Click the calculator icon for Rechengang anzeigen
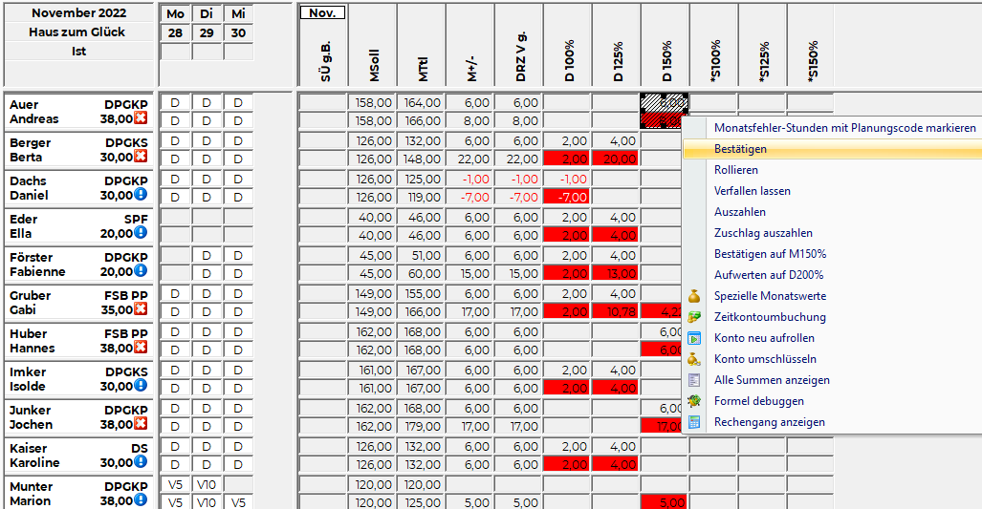Image resolution: width=982 pixels, height=509 pixels. point(695,422)
